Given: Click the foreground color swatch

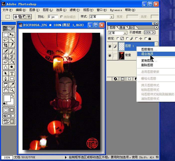Looking at the screenshot, I should [x=7, y=98].
